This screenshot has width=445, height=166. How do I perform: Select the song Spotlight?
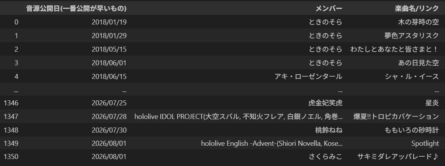coord(425,143)
